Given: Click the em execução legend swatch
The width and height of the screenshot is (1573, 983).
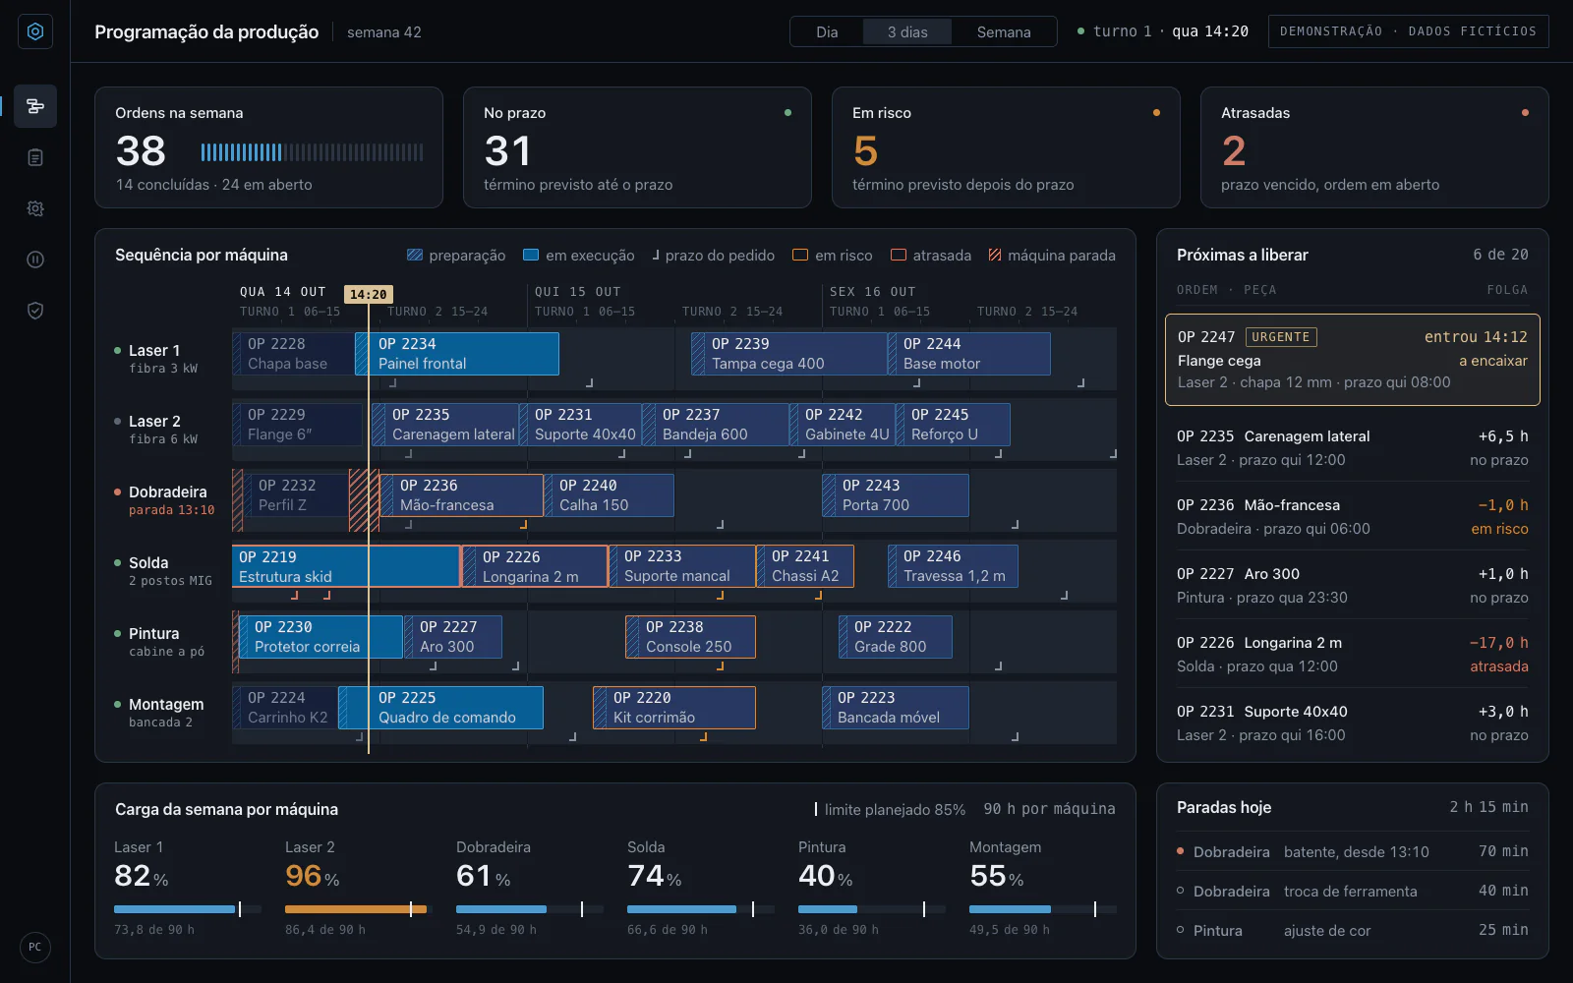Looking at the screenshot, I should pos(531,256).
